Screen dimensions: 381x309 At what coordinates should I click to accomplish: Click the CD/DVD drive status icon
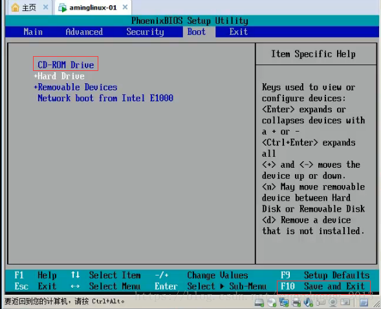(x=272, y=302)
